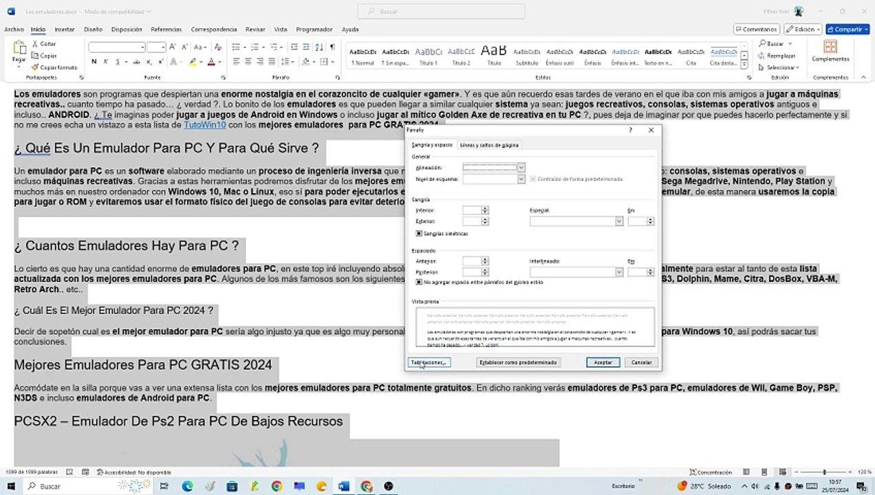The image size is (875, 495).
Task: Click the text highlight color swatch
Action: click(x=193, y=61)
